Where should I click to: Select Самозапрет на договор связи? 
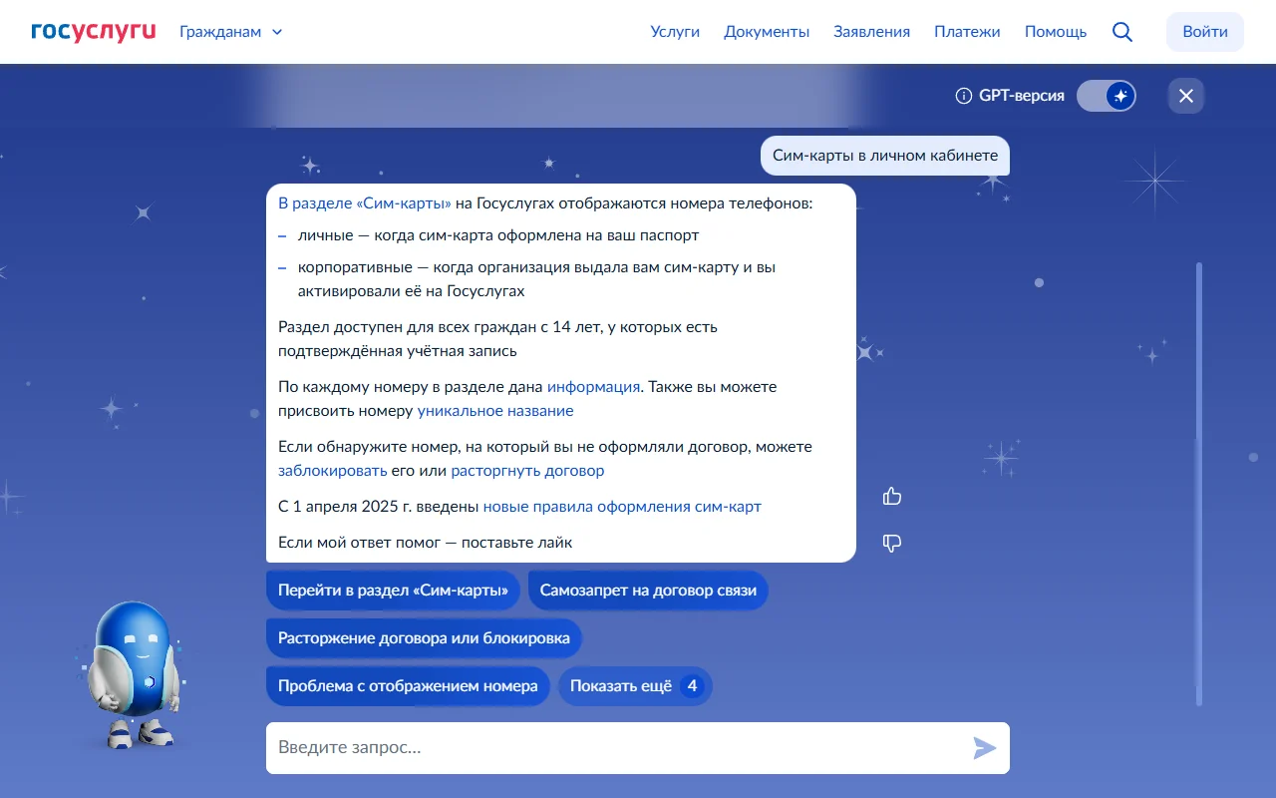tap(648, 591)
